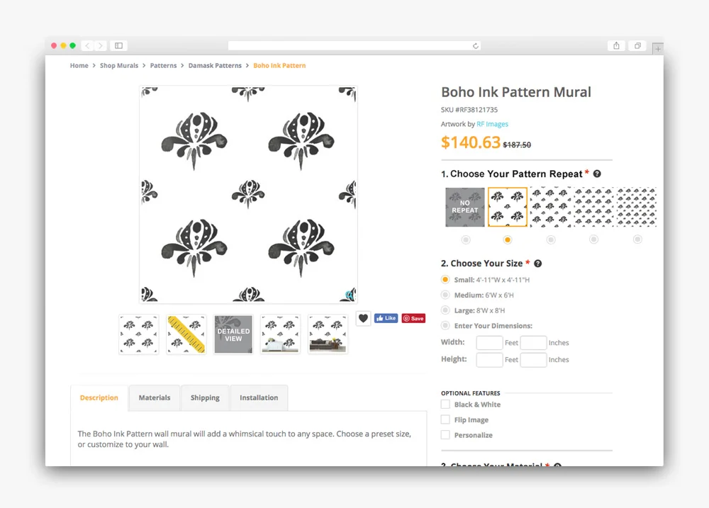
Task: Click the browser back arrow
Action: [x=88, y=45]
